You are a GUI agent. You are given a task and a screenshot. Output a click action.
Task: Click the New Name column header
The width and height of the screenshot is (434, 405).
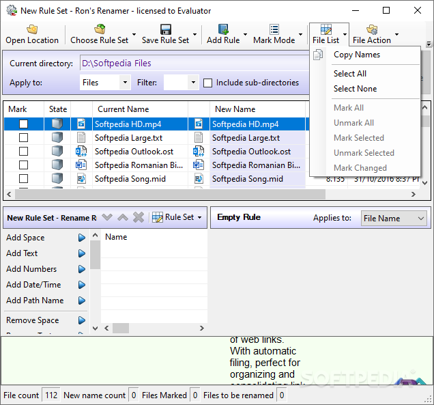coord(257,109)
